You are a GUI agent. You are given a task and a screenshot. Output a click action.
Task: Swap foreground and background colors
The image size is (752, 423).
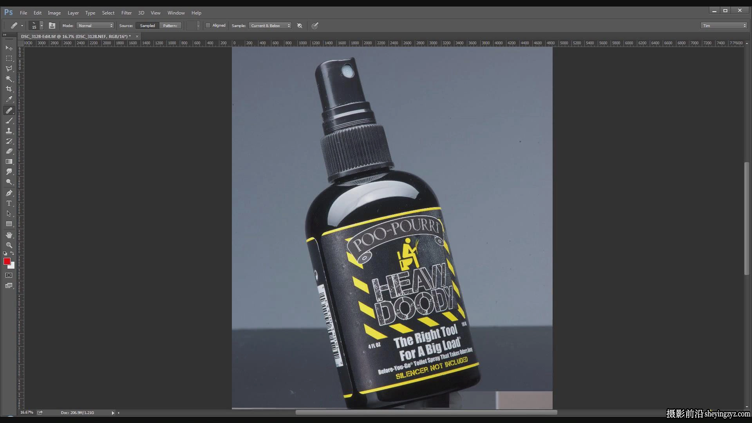(x=12, y=253)
